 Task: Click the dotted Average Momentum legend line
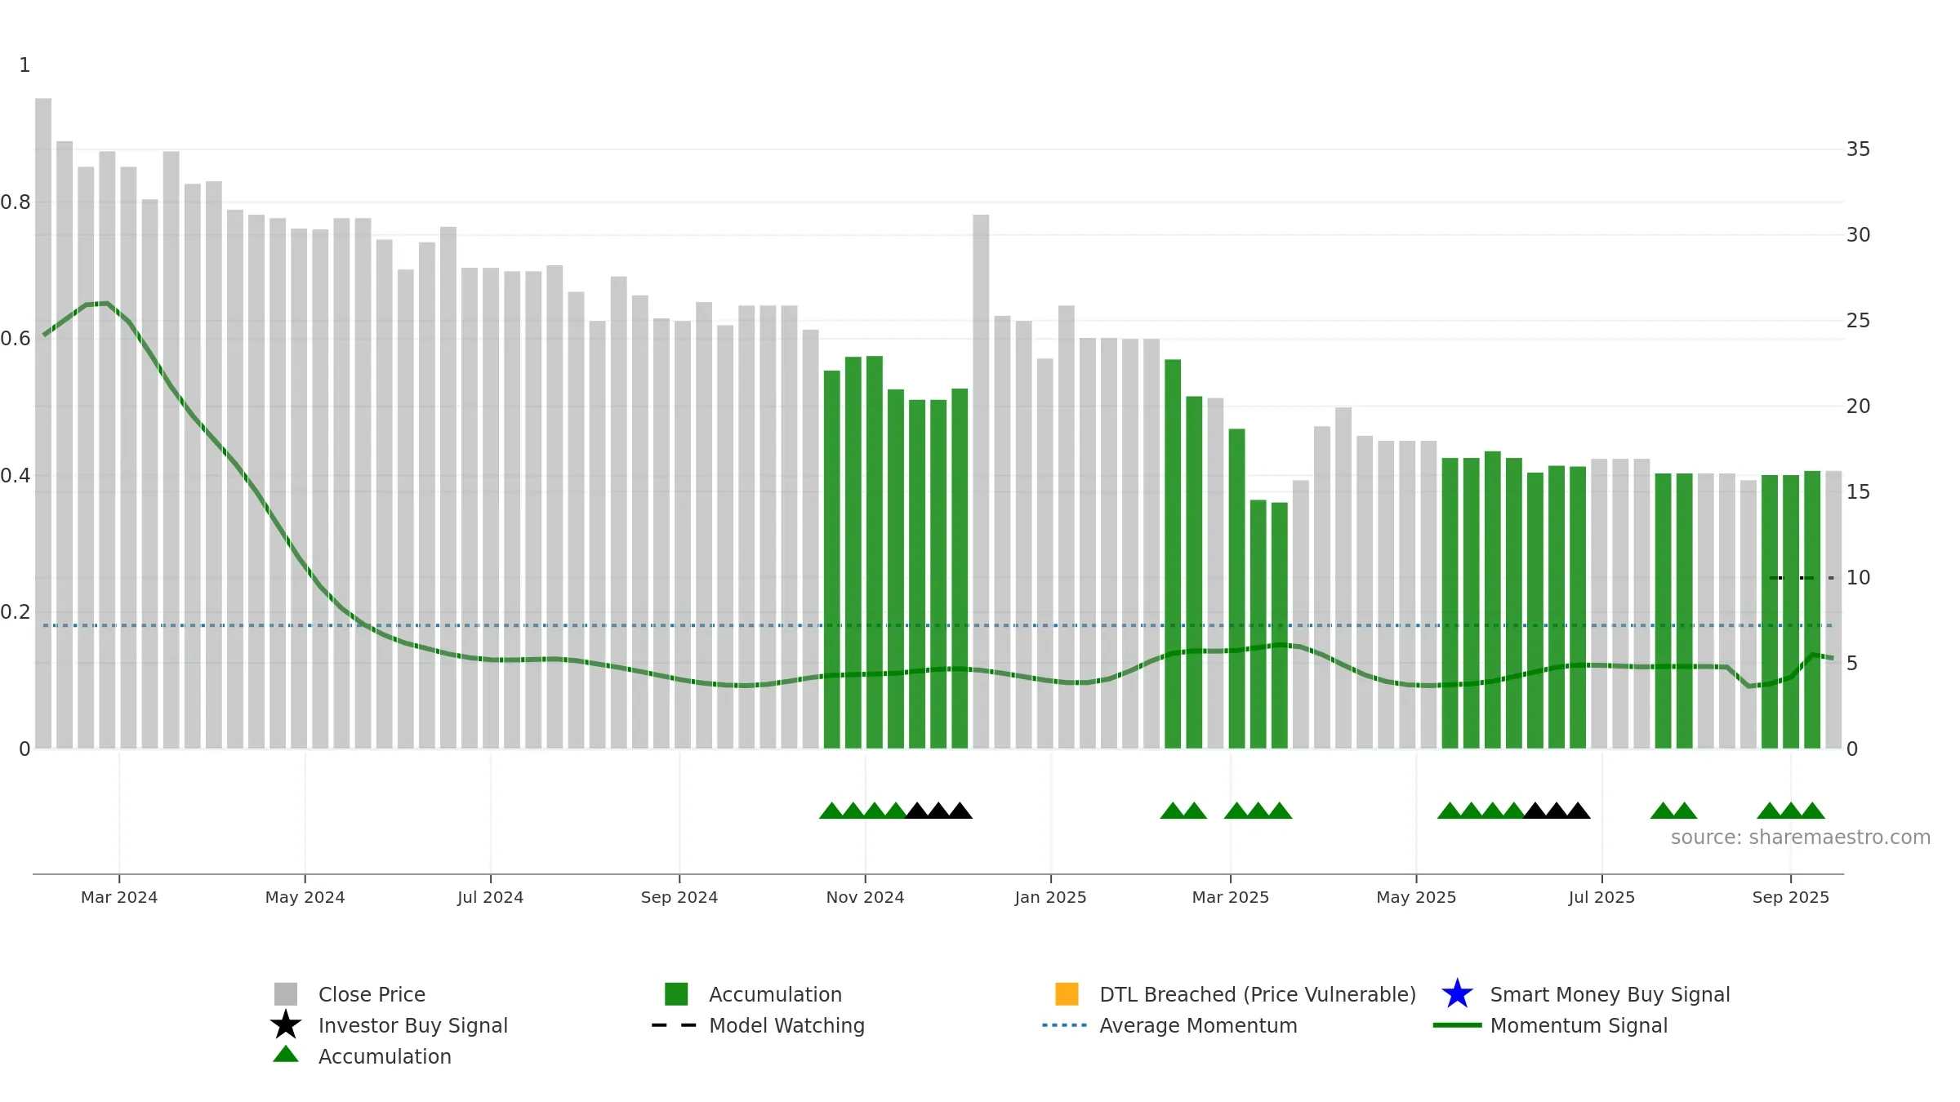pos(1065,1025)
